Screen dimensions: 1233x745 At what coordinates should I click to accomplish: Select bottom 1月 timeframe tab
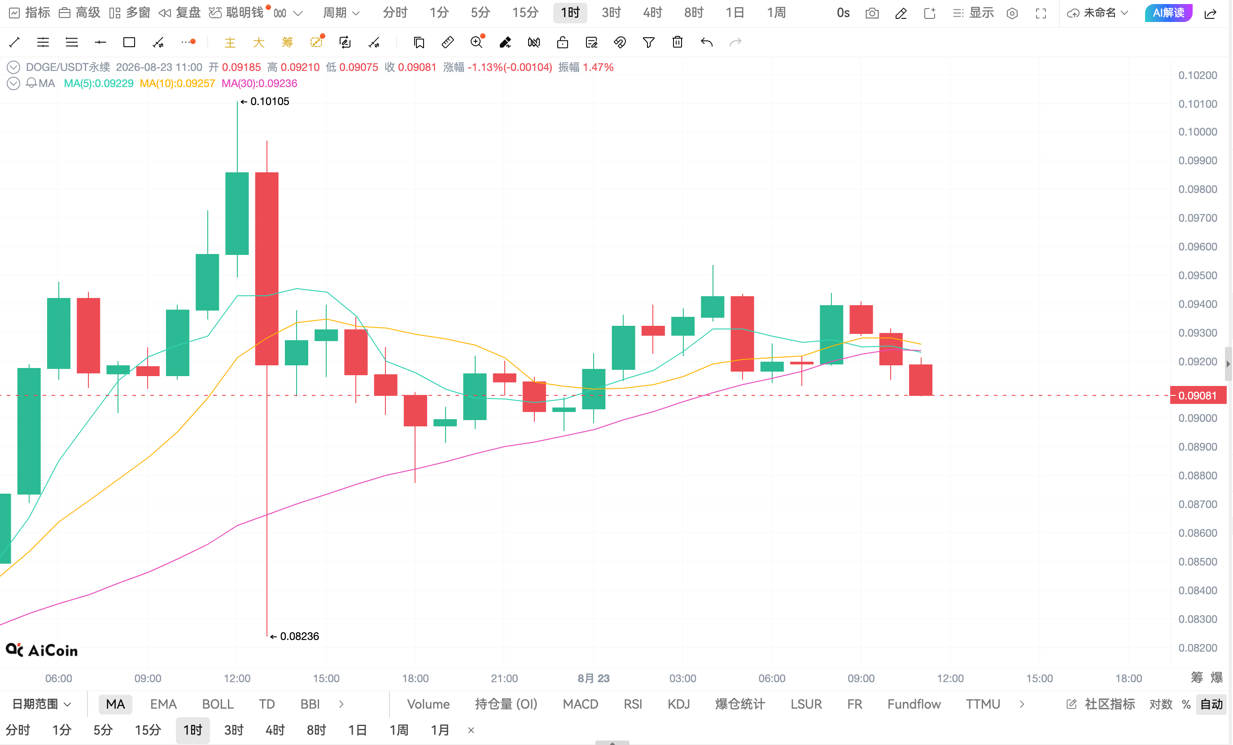coord(440,731)
